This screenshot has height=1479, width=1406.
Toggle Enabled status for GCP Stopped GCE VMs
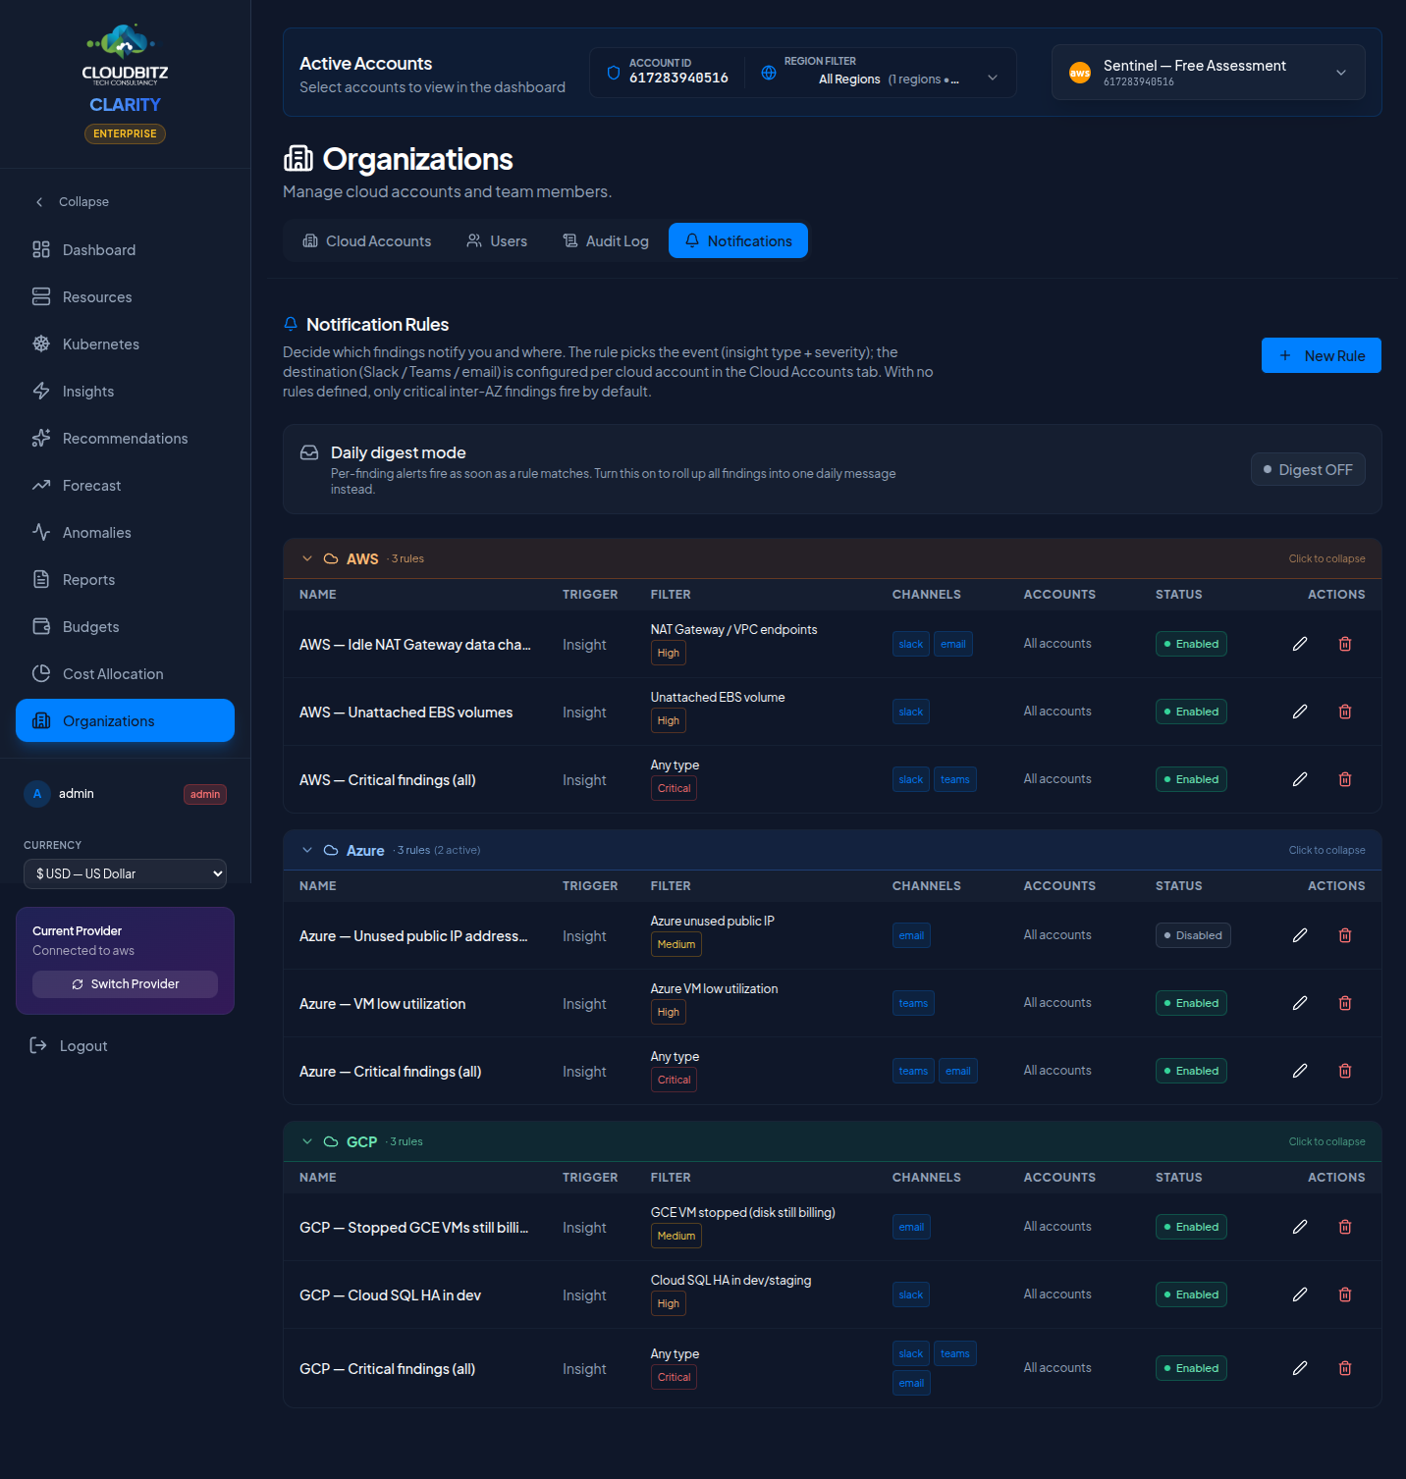pyautogui.click(x=1191, y=1227)
